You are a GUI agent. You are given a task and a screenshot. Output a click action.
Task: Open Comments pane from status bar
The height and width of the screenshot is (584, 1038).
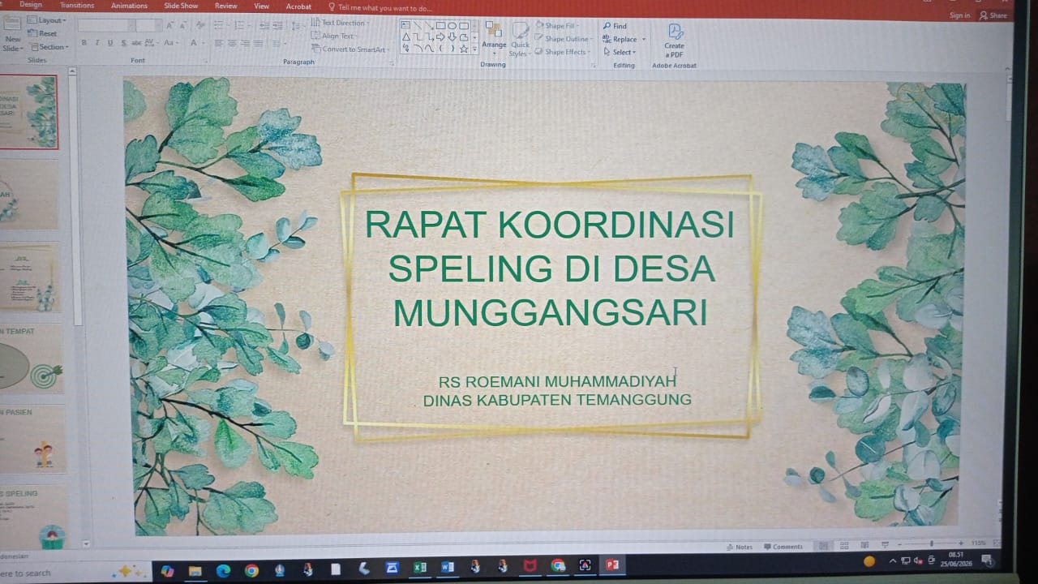tap(783, 547)
